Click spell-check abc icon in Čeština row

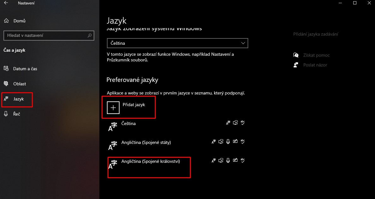[243, 123]
